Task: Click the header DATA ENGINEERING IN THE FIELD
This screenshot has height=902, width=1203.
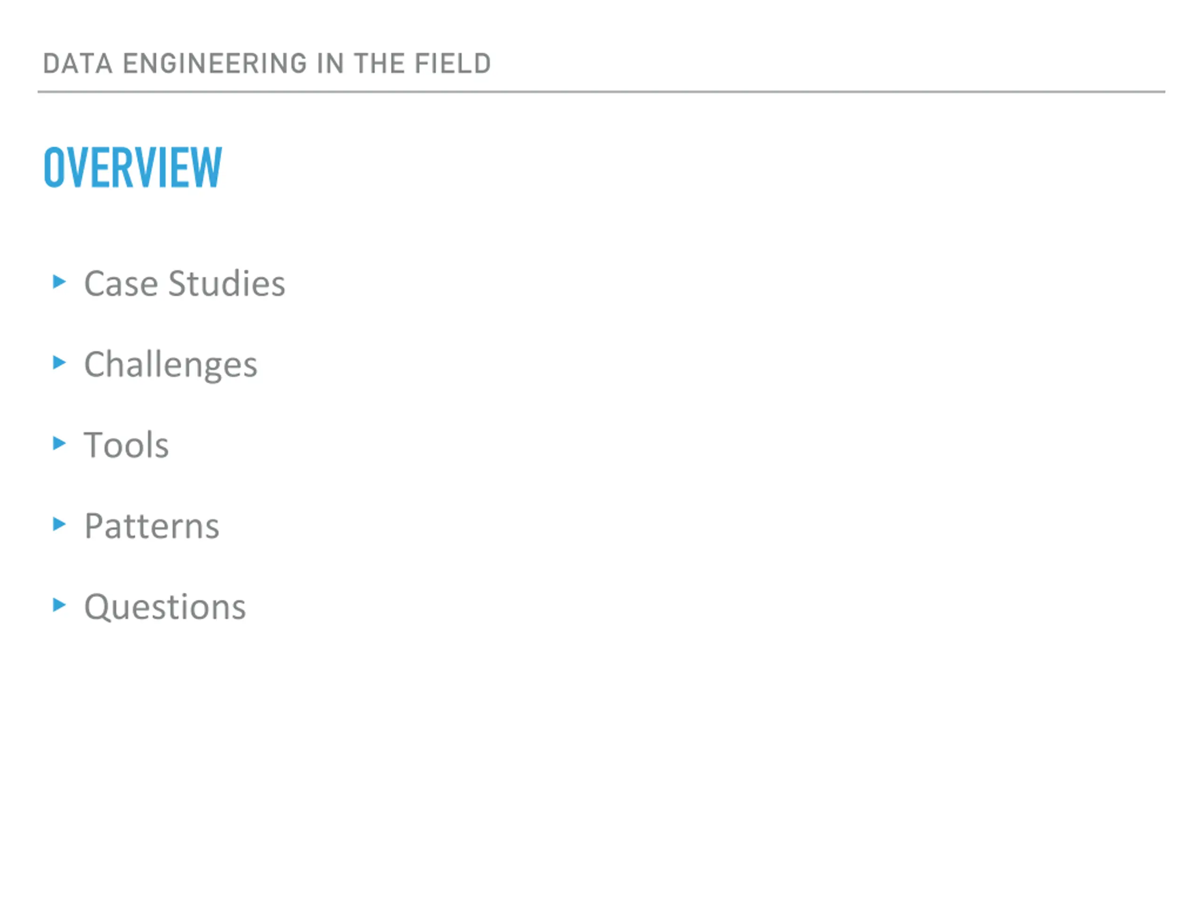Action: point(267,63)
